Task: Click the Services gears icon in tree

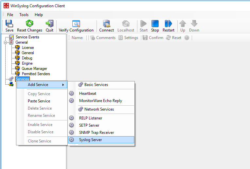Action: (11, 79)
